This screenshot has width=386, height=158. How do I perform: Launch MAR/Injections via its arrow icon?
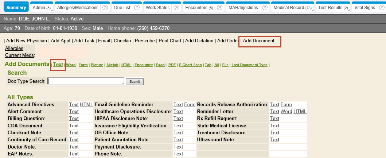pyautogui.click(x=265, y=8)
